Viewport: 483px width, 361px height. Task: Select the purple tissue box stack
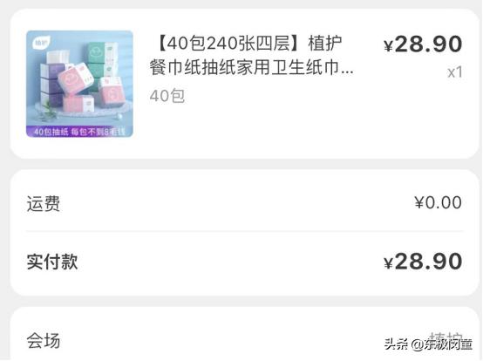(x=51, y=83)
